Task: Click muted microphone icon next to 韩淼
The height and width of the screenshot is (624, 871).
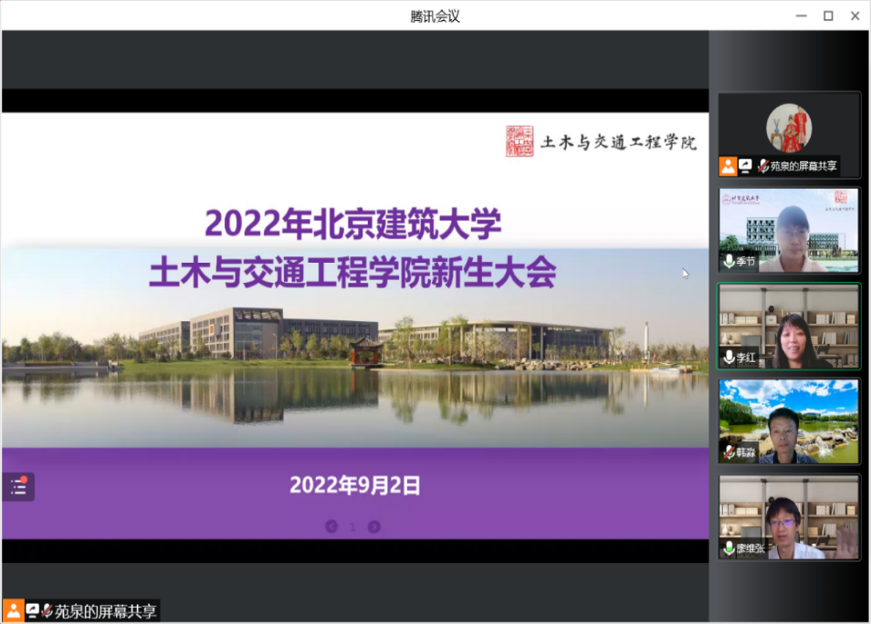Action: tap(729, 452)
